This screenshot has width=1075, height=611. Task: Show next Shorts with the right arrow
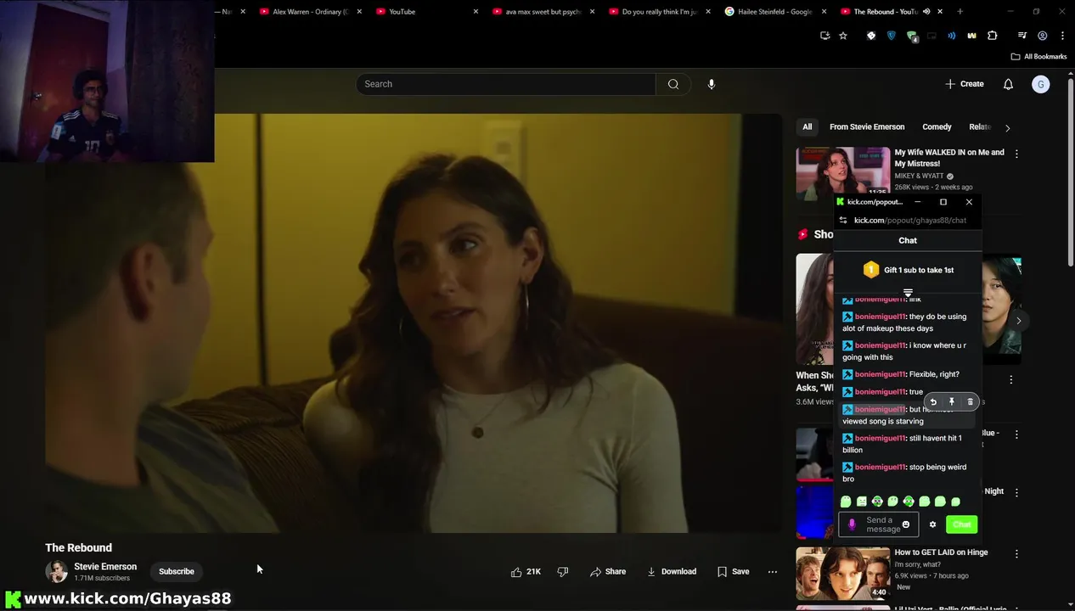pos(1018,320)
